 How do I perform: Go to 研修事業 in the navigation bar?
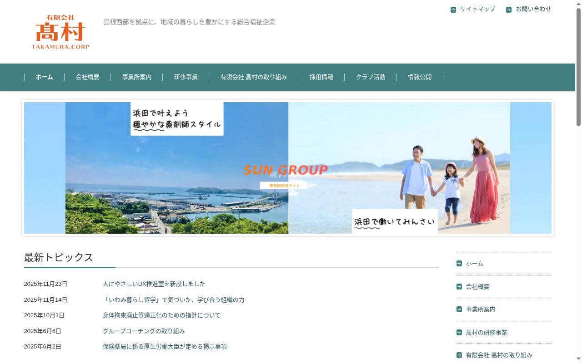[x=186, y=77]
